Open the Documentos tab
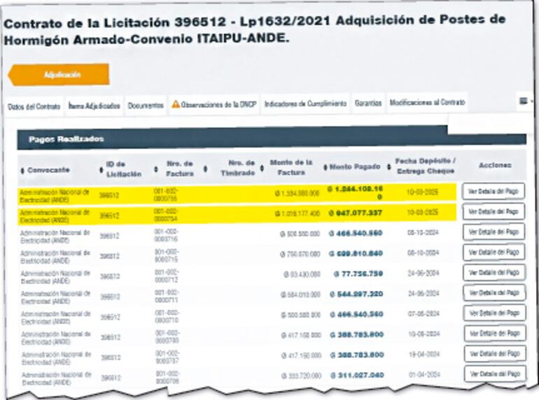 pyautogui.click(x=146, y=106)
